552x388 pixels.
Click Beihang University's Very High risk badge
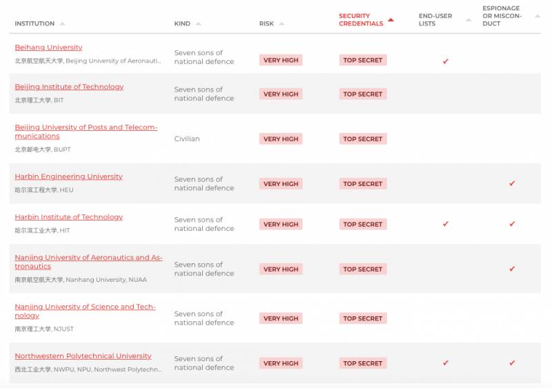(281, 61)
